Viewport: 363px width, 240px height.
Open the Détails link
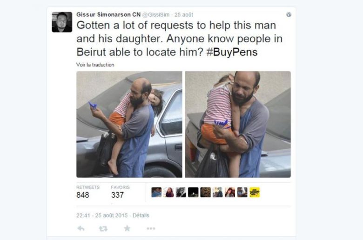(x=141, y=215)
